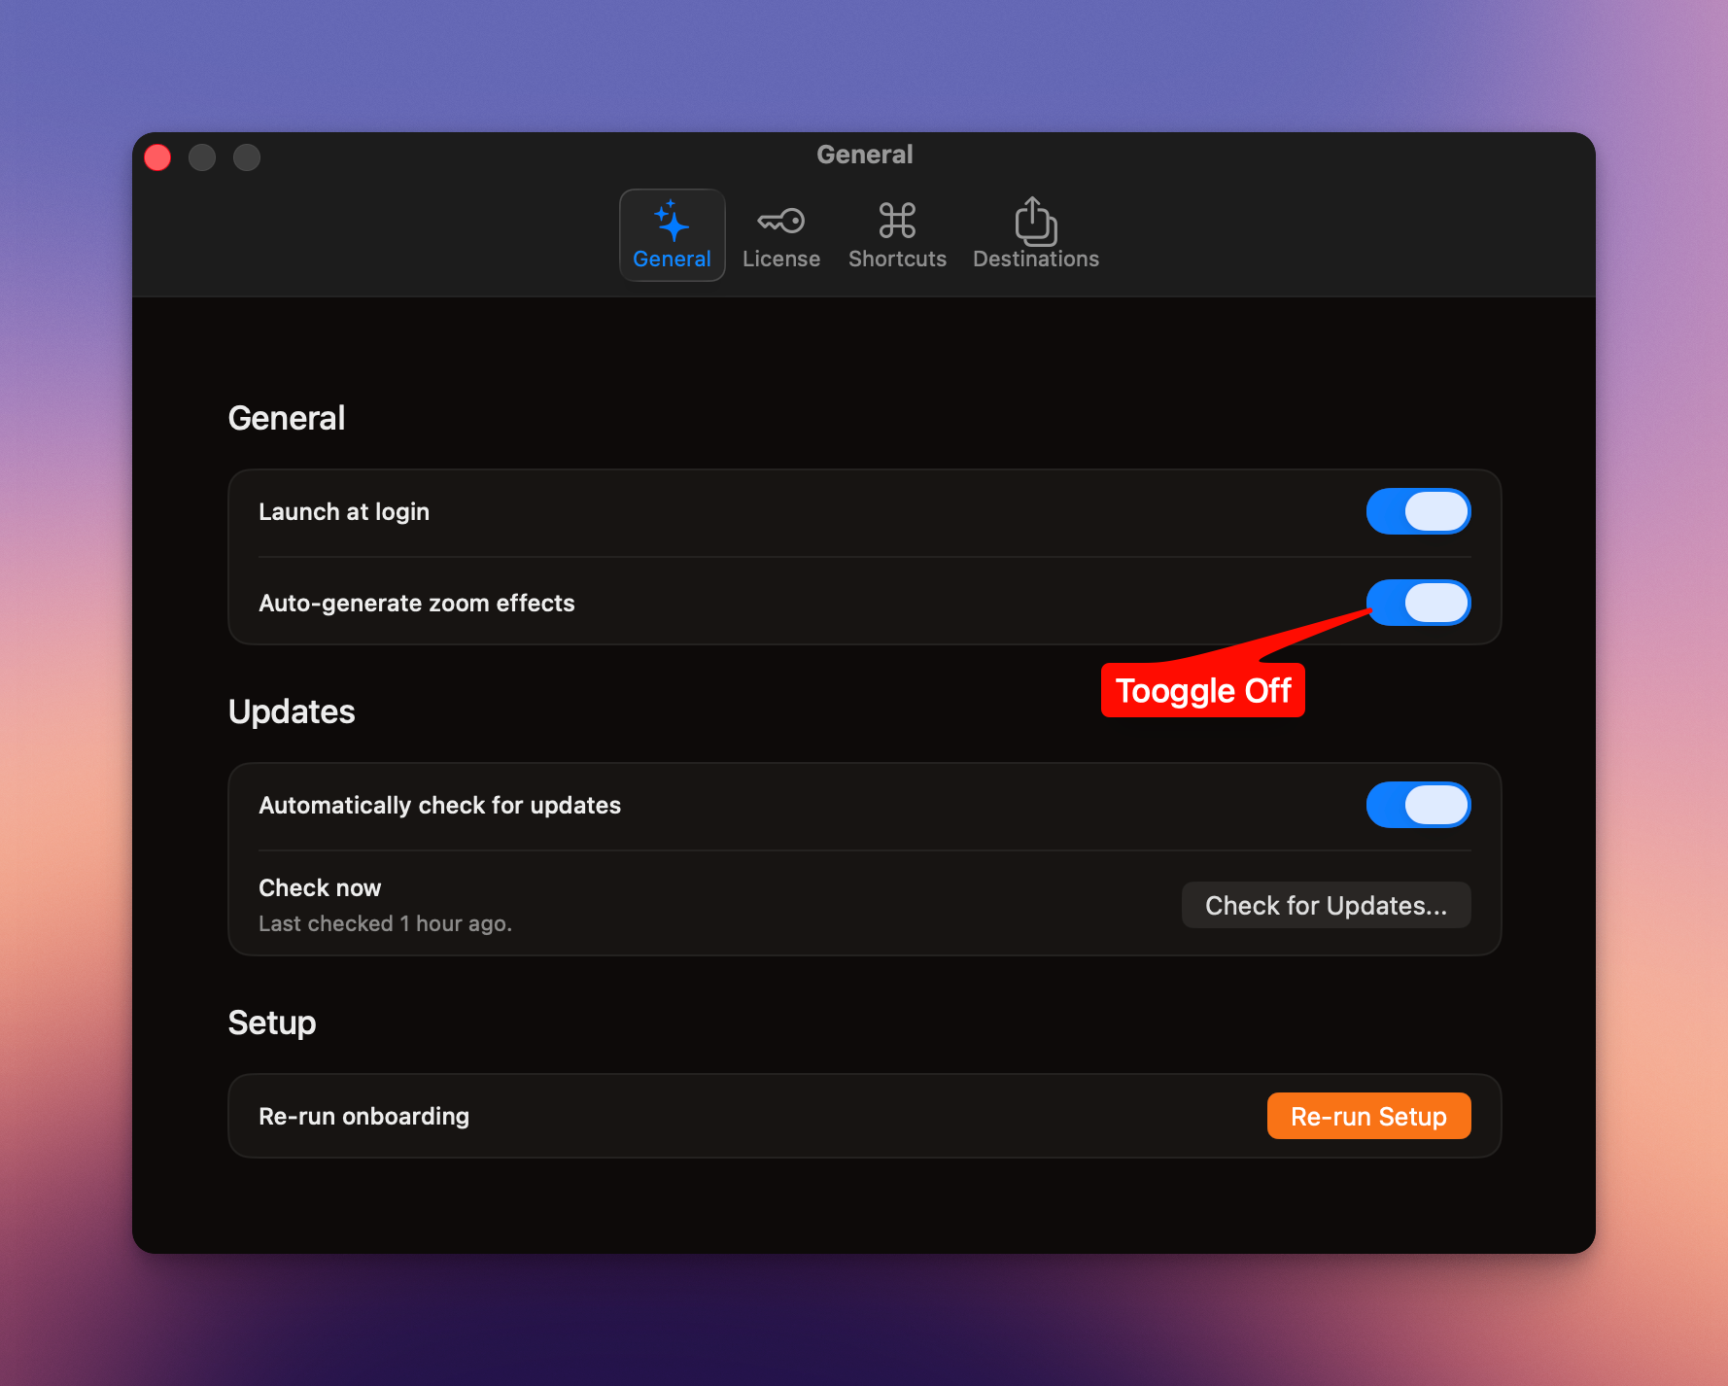Disable the Launch at login toggle

pos(1418,511)
